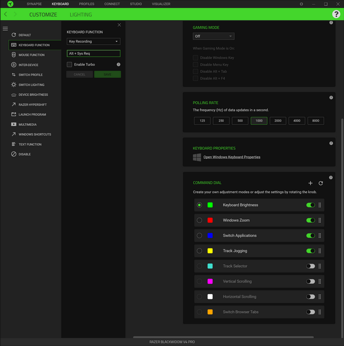Click the Windows logo icon
Screen dimensions: 344x346
point(197,157)
